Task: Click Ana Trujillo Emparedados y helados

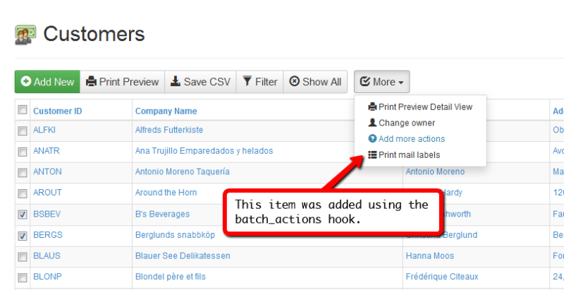Action: coord(204,151)
